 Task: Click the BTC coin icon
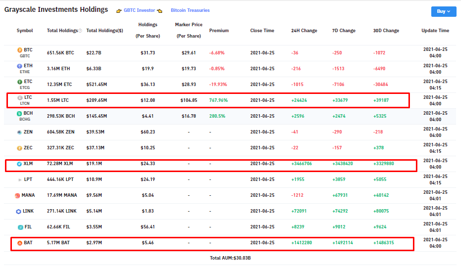(20, 50)
